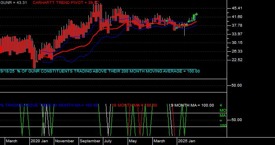The height and width of the screenshot is (145, 275).
Task: Click the 33.97 price level label
Action: pos(232,34)
